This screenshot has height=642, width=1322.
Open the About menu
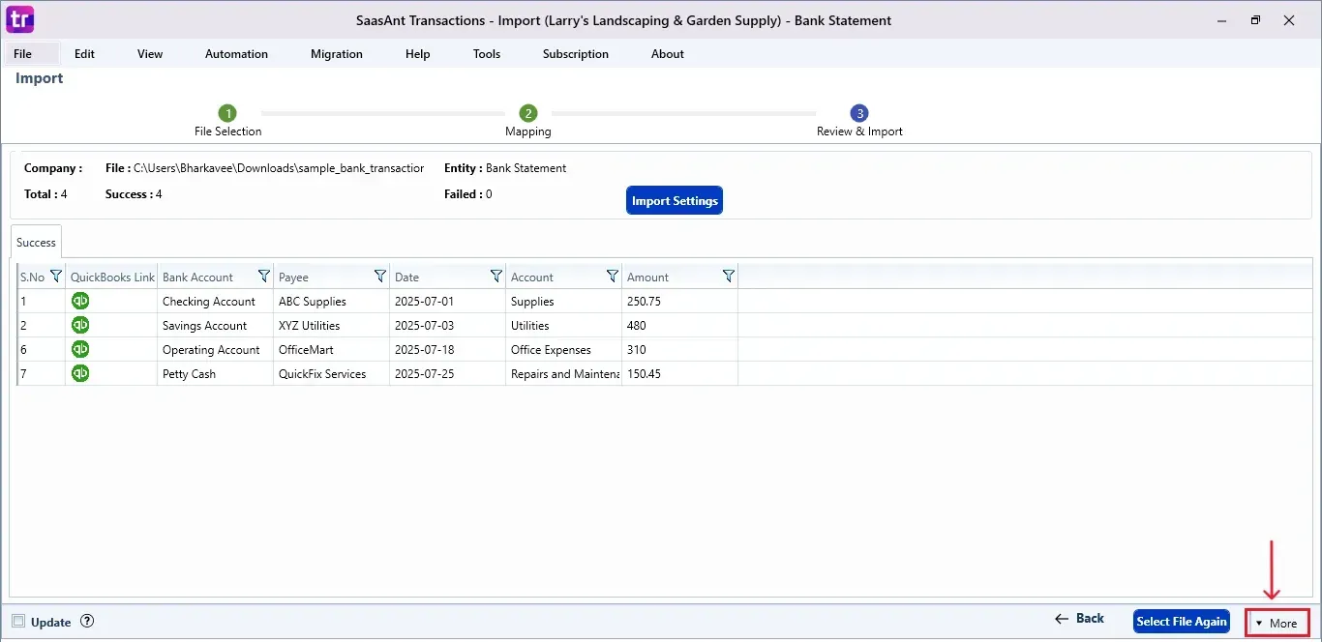[x=668, y=54]
